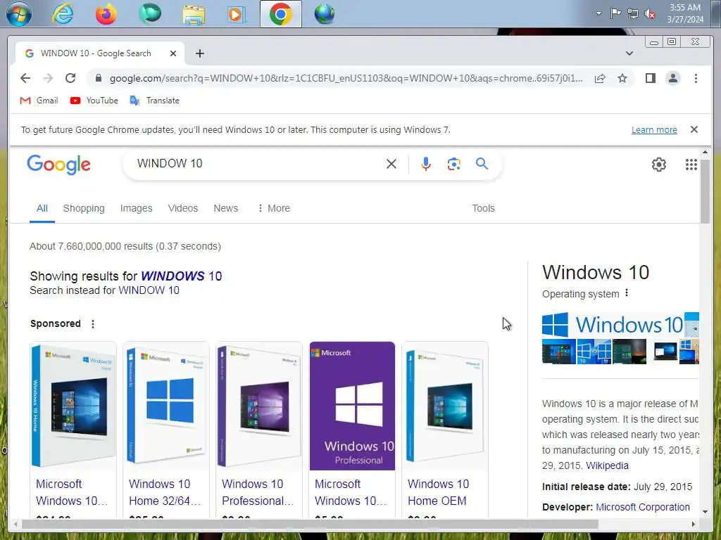Click into the Google search box
The height and width of the screenshot is (540, 721).
coord(258,163)
